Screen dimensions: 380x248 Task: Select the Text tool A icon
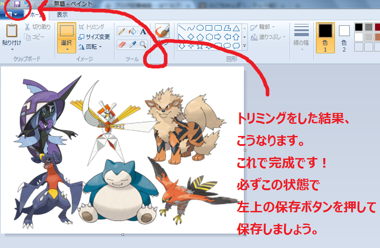143,31
